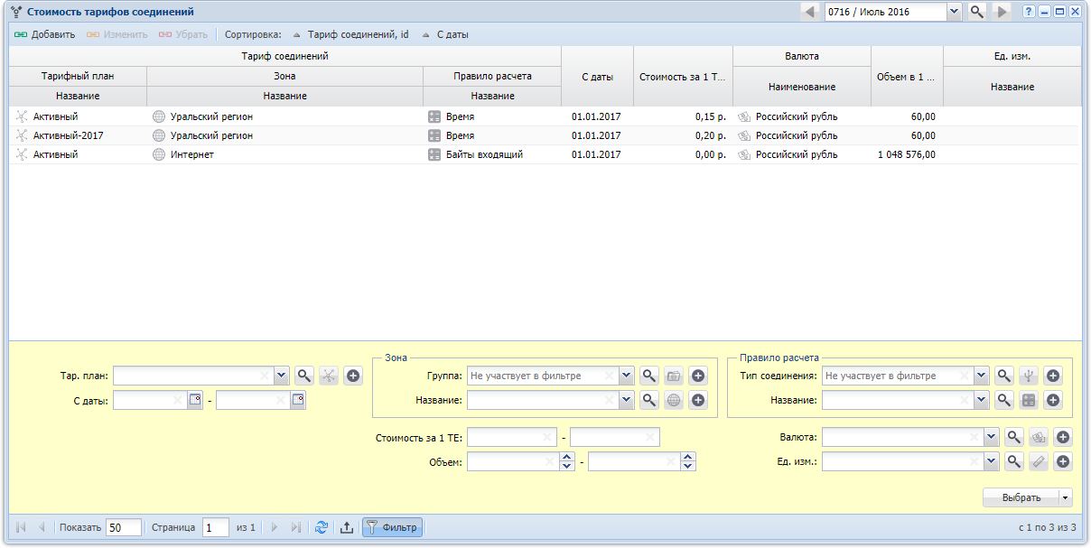Add new tariff plan plus icon

[353, 376]
